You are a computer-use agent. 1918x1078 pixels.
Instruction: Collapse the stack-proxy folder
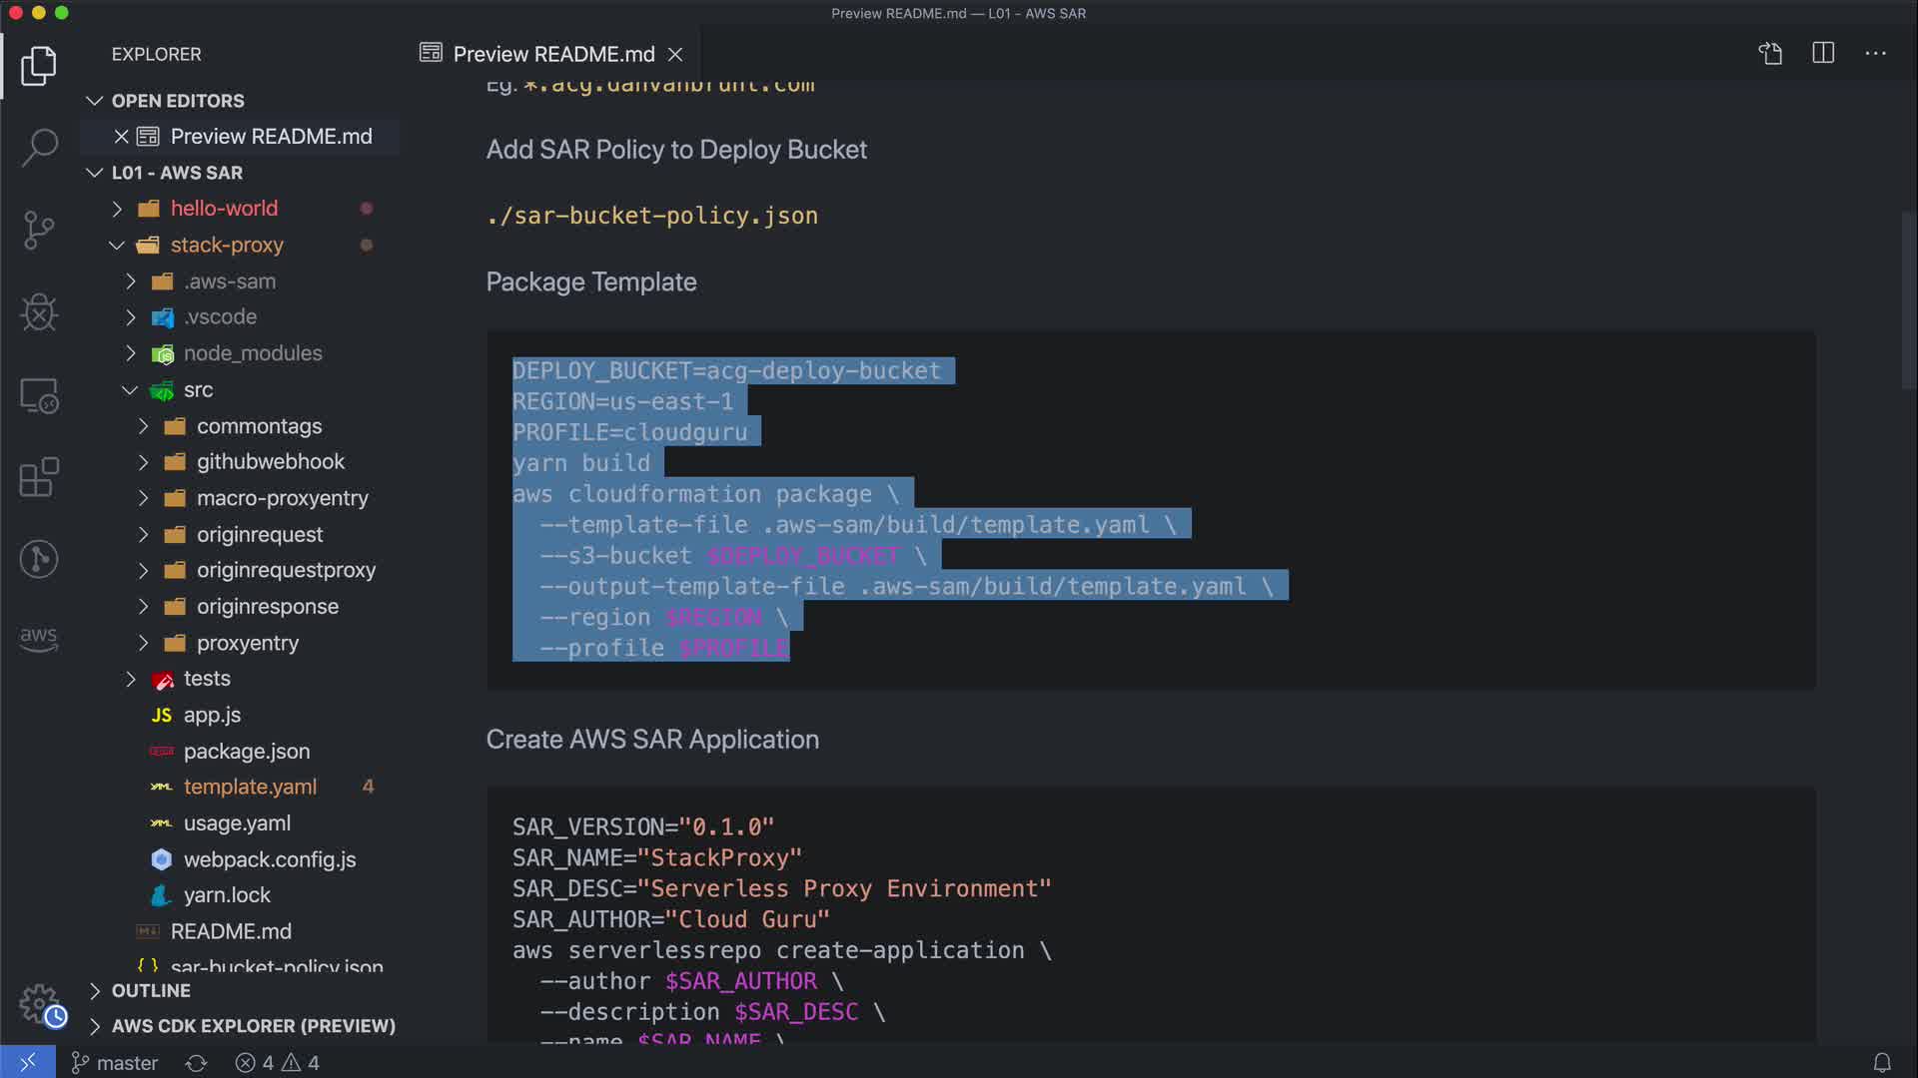(227, 246)
